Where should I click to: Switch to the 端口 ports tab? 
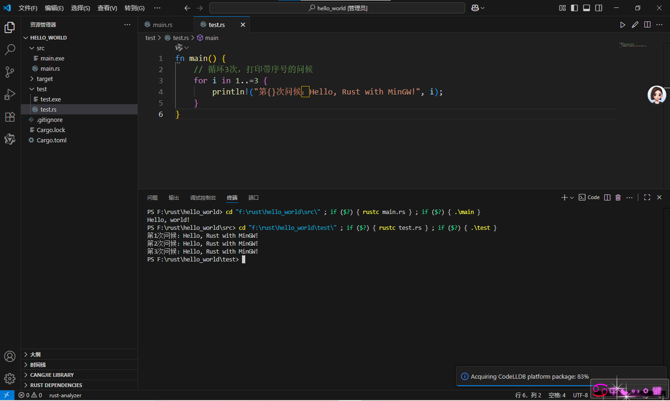[253, 198]
